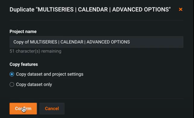The width and height of the screenshot is (194, 118).
Task: Click the word 'Duplicate' in the dialog title
Action: (x=22, y=9)
